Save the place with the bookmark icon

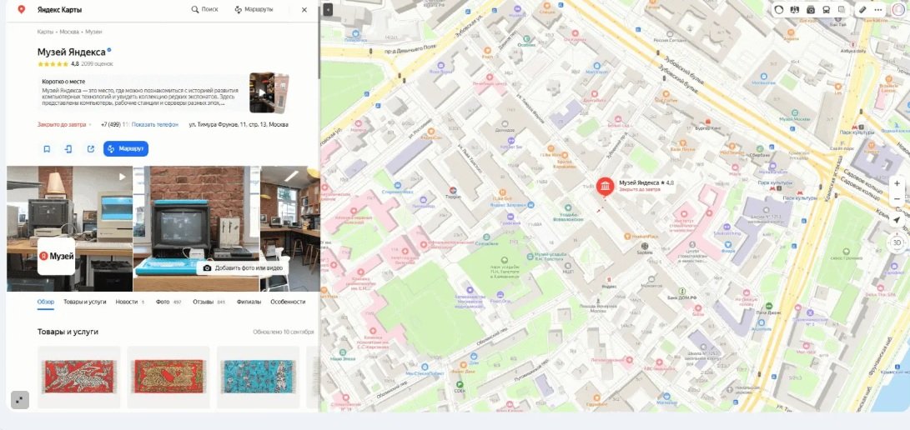pos(47,149)
